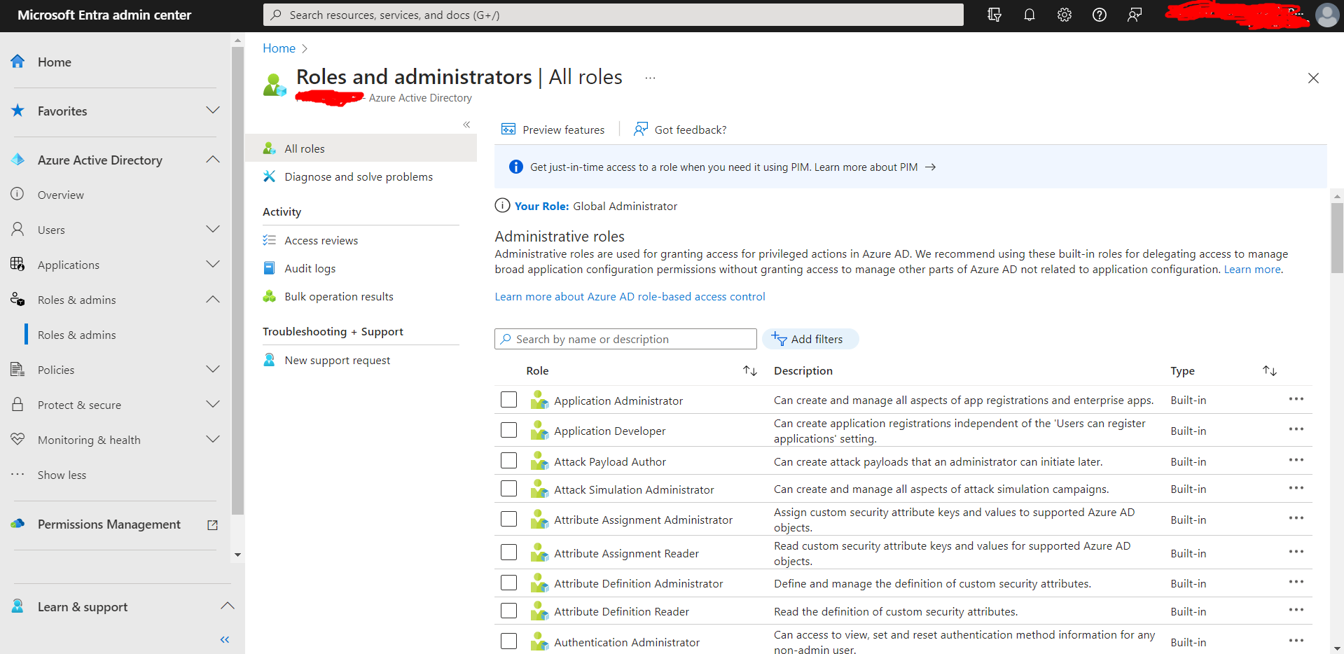Check the Attack Payload Author checkbox
1344x654 pixels.
pos(509,461)
